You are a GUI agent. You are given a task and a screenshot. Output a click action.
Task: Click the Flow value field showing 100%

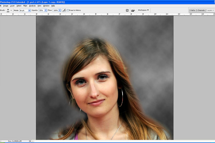tap(56, 10)
